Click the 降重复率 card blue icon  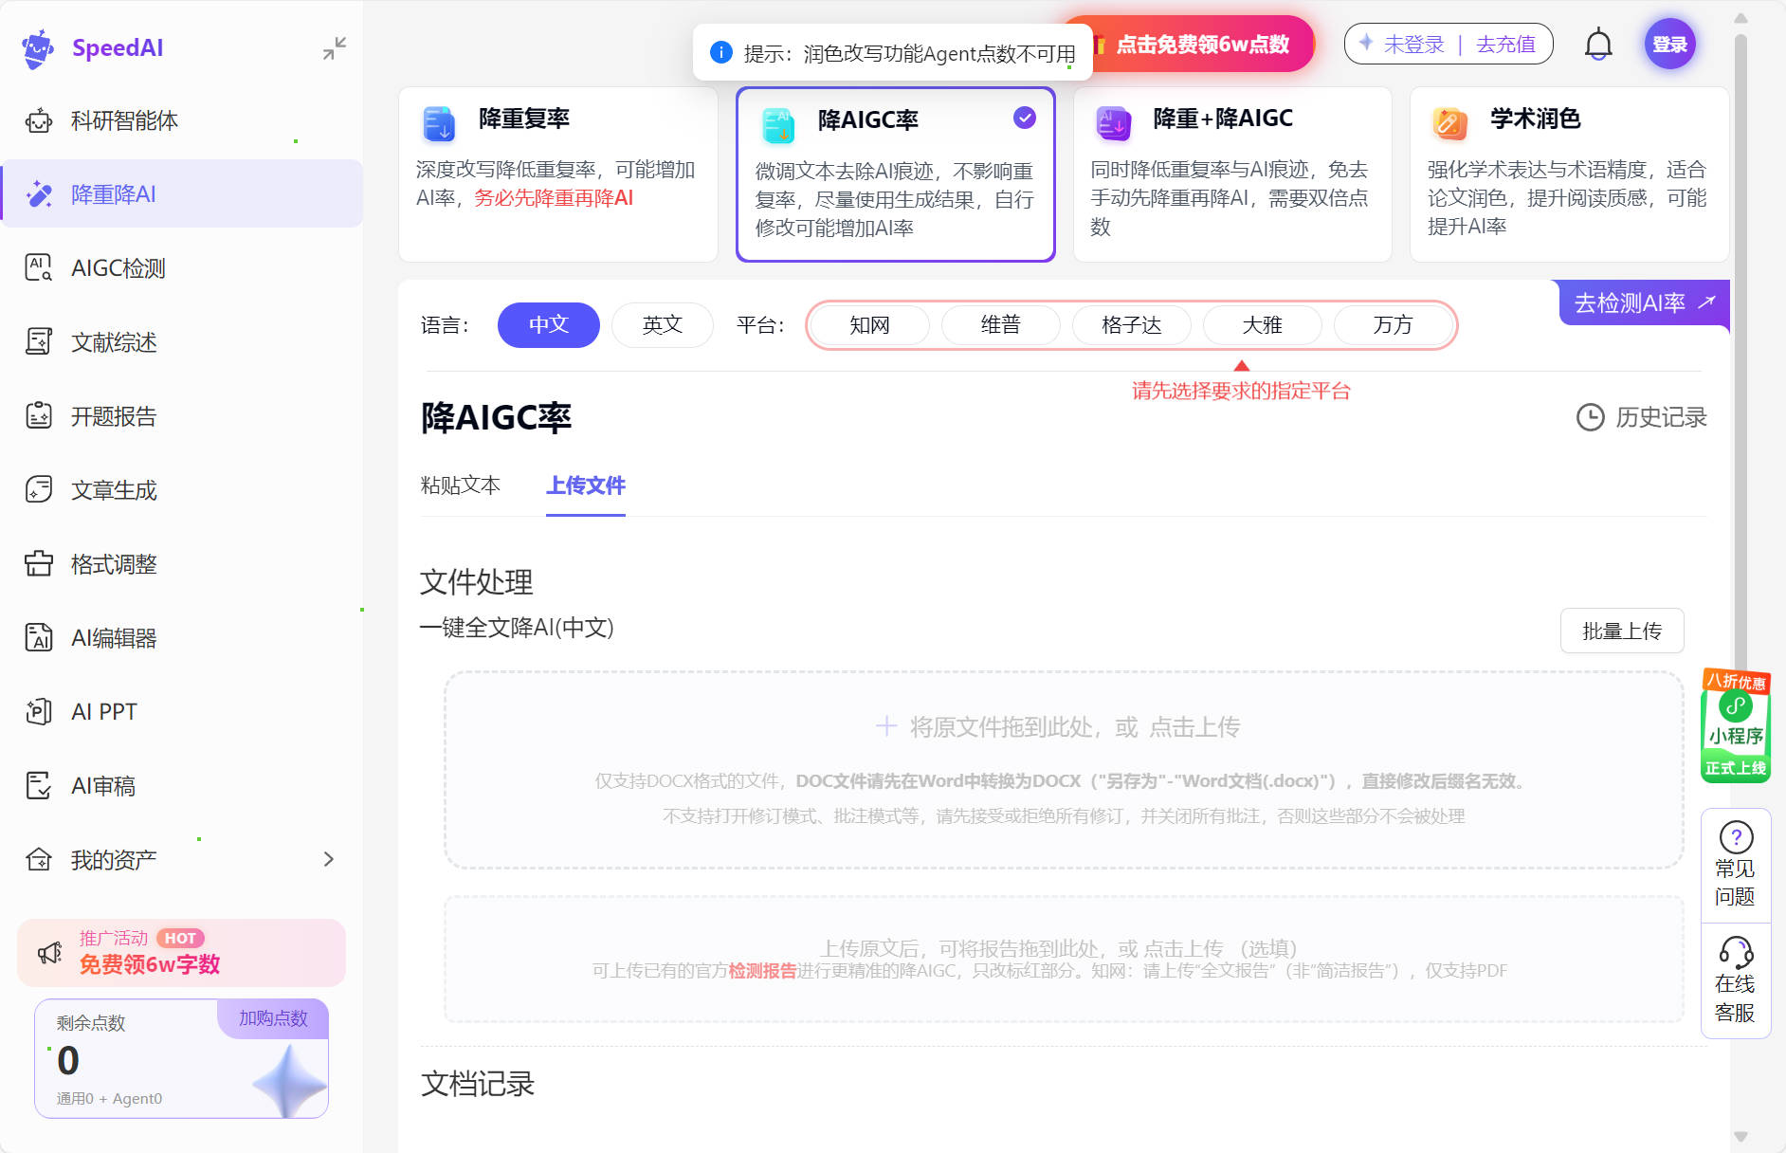pos(439,123)
